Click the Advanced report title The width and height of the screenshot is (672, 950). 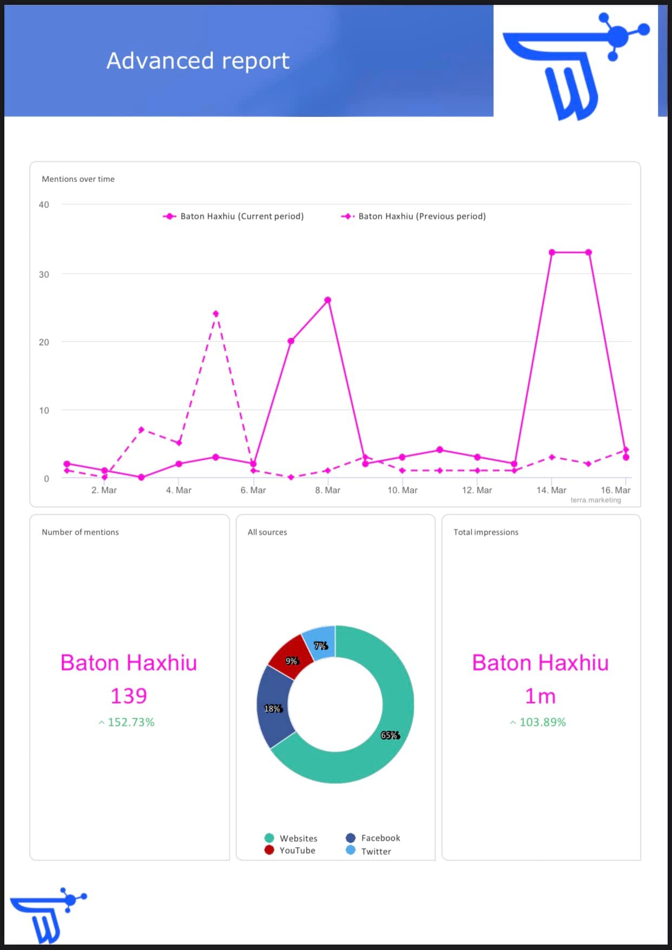[x=198, y=61]
